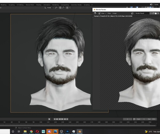This screenshot has width=160, height=134.
Task: Switch to the Compositing workspace tab
Action: point(65,5)
